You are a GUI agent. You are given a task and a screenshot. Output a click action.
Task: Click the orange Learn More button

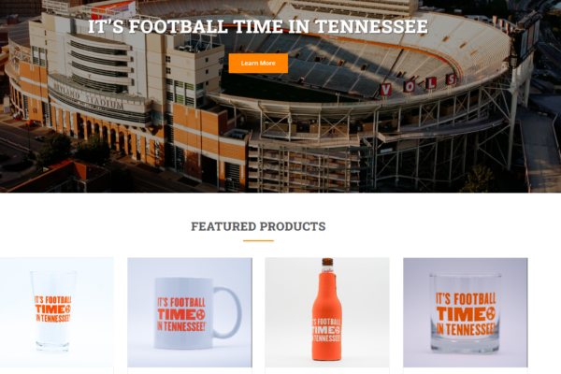(258, 64)
